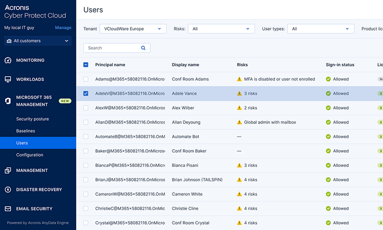Image resolution: width=383 pixels, height=230 pixels.
Task: Toggle the select-all header checkbox
Action: click(x=86, y=65)
